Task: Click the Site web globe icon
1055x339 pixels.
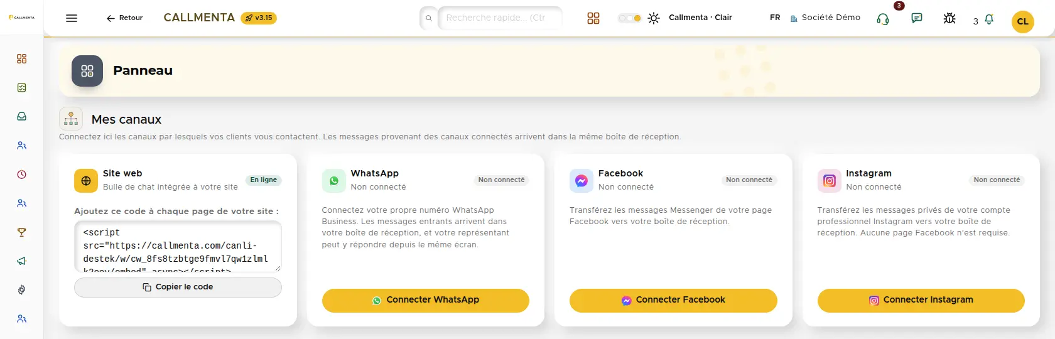Action: [x=86, y=181]
